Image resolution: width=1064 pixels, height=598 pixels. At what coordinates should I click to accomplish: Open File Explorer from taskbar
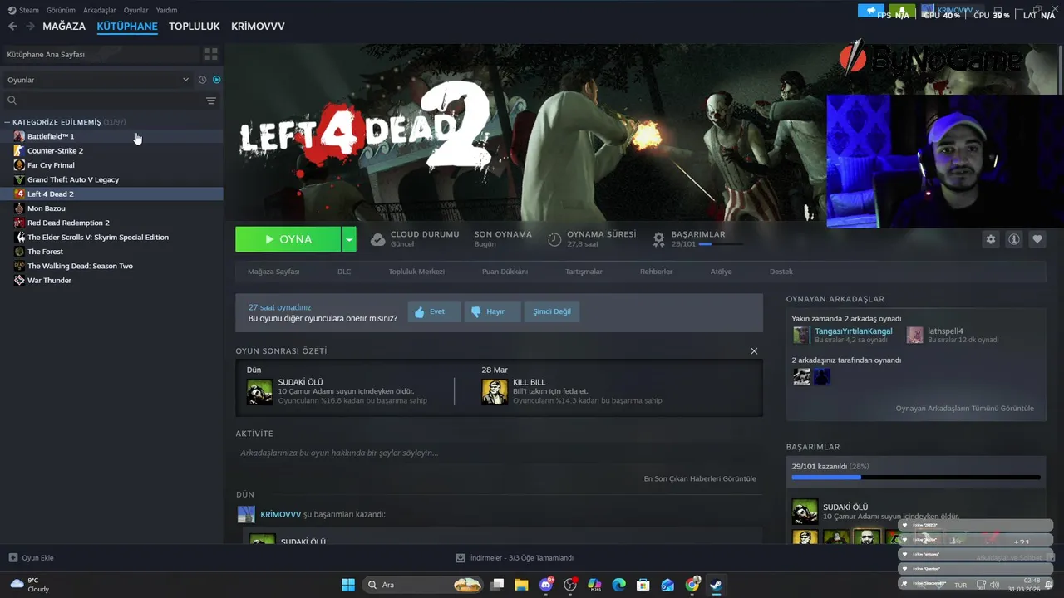click(521, 585)
